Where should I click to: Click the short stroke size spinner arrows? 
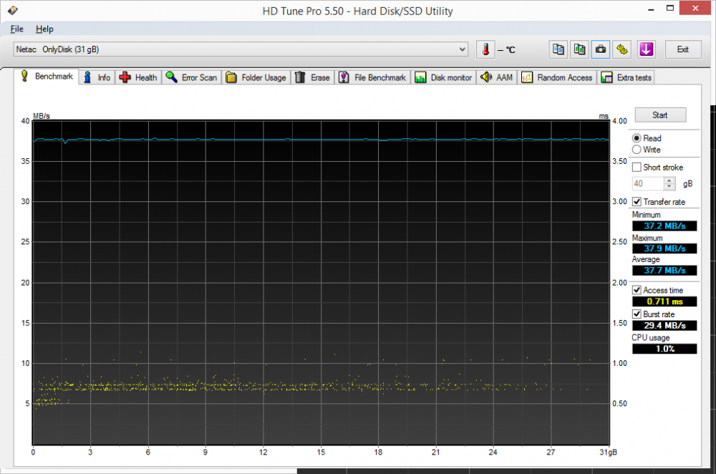pyautogui.click(x=669, y=184)
